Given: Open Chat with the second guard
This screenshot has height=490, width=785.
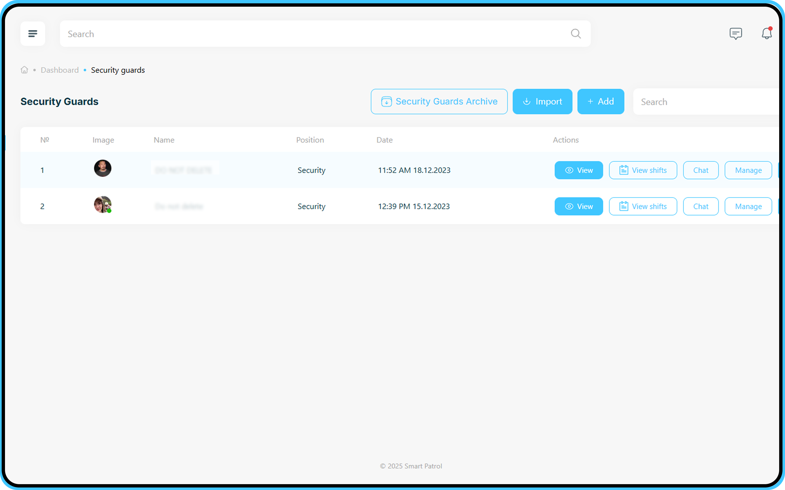Looking at the screenshot, I should 700,206.
